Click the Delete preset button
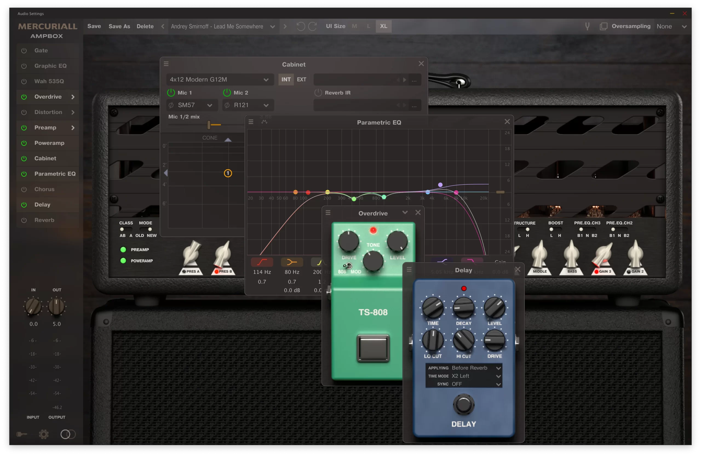 [145, 26]
